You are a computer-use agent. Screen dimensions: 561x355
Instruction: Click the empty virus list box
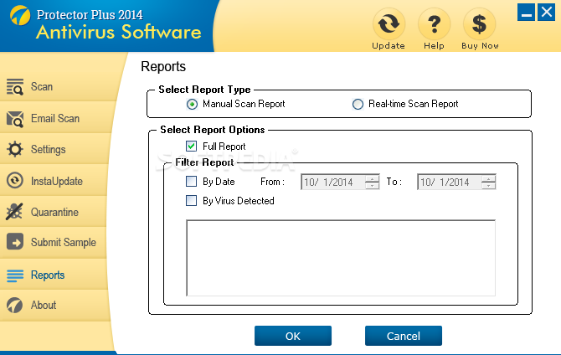(x=341, y=258)
